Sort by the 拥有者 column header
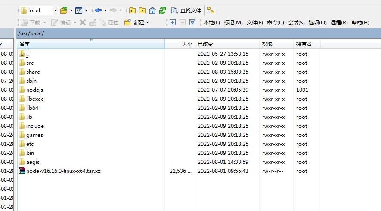This screenshot has width=381, height=211. point(307,44)
